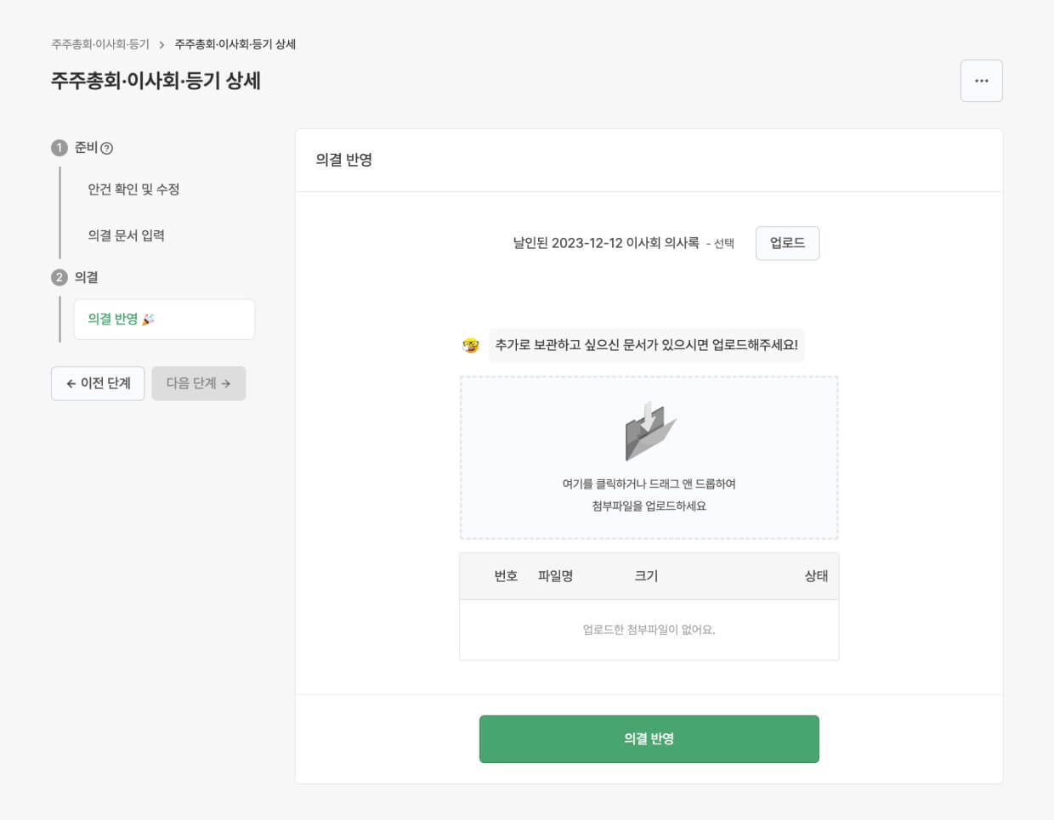The height and width of the screenshot is (820, 1054).
Task: Open the active 의결 반영 step item
Action: pyautogui.click(x=164, y=319)
